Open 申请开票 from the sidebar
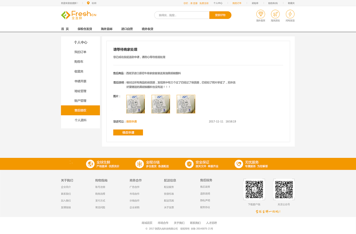Viewport: 356px width, 234px height. (80, 81)
